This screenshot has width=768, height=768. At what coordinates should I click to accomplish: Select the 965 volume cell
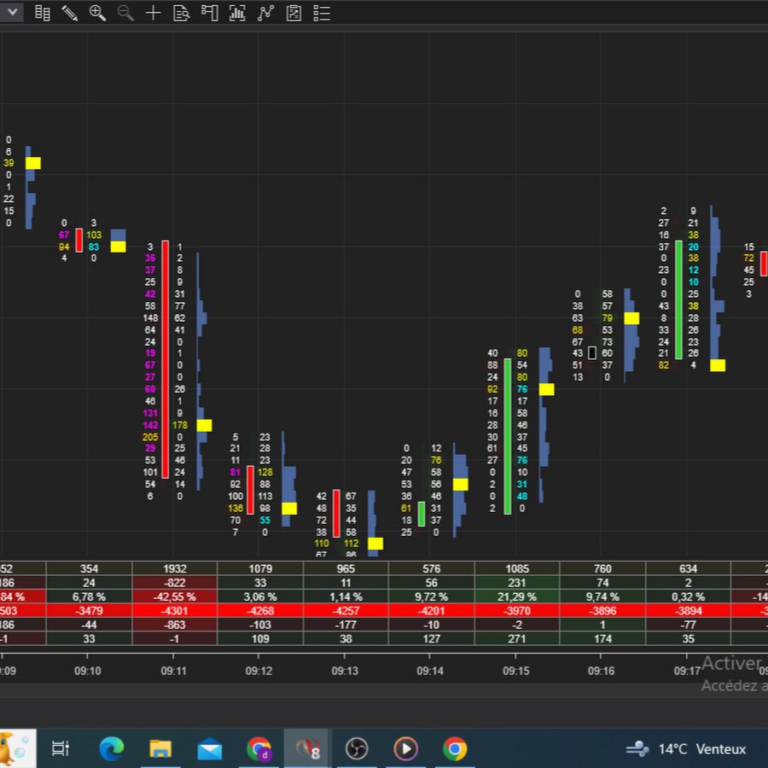(346, 568)
